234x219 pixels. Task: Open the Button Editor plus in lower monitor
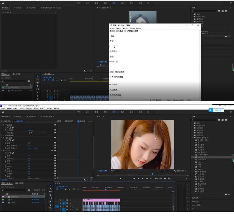[x=186, y=179]
